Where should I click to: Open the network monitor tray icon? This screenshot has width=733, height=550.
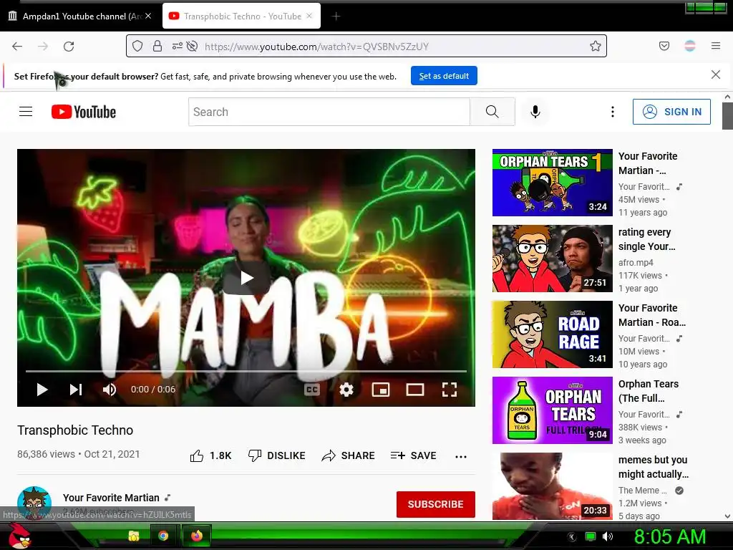point(591,536)
